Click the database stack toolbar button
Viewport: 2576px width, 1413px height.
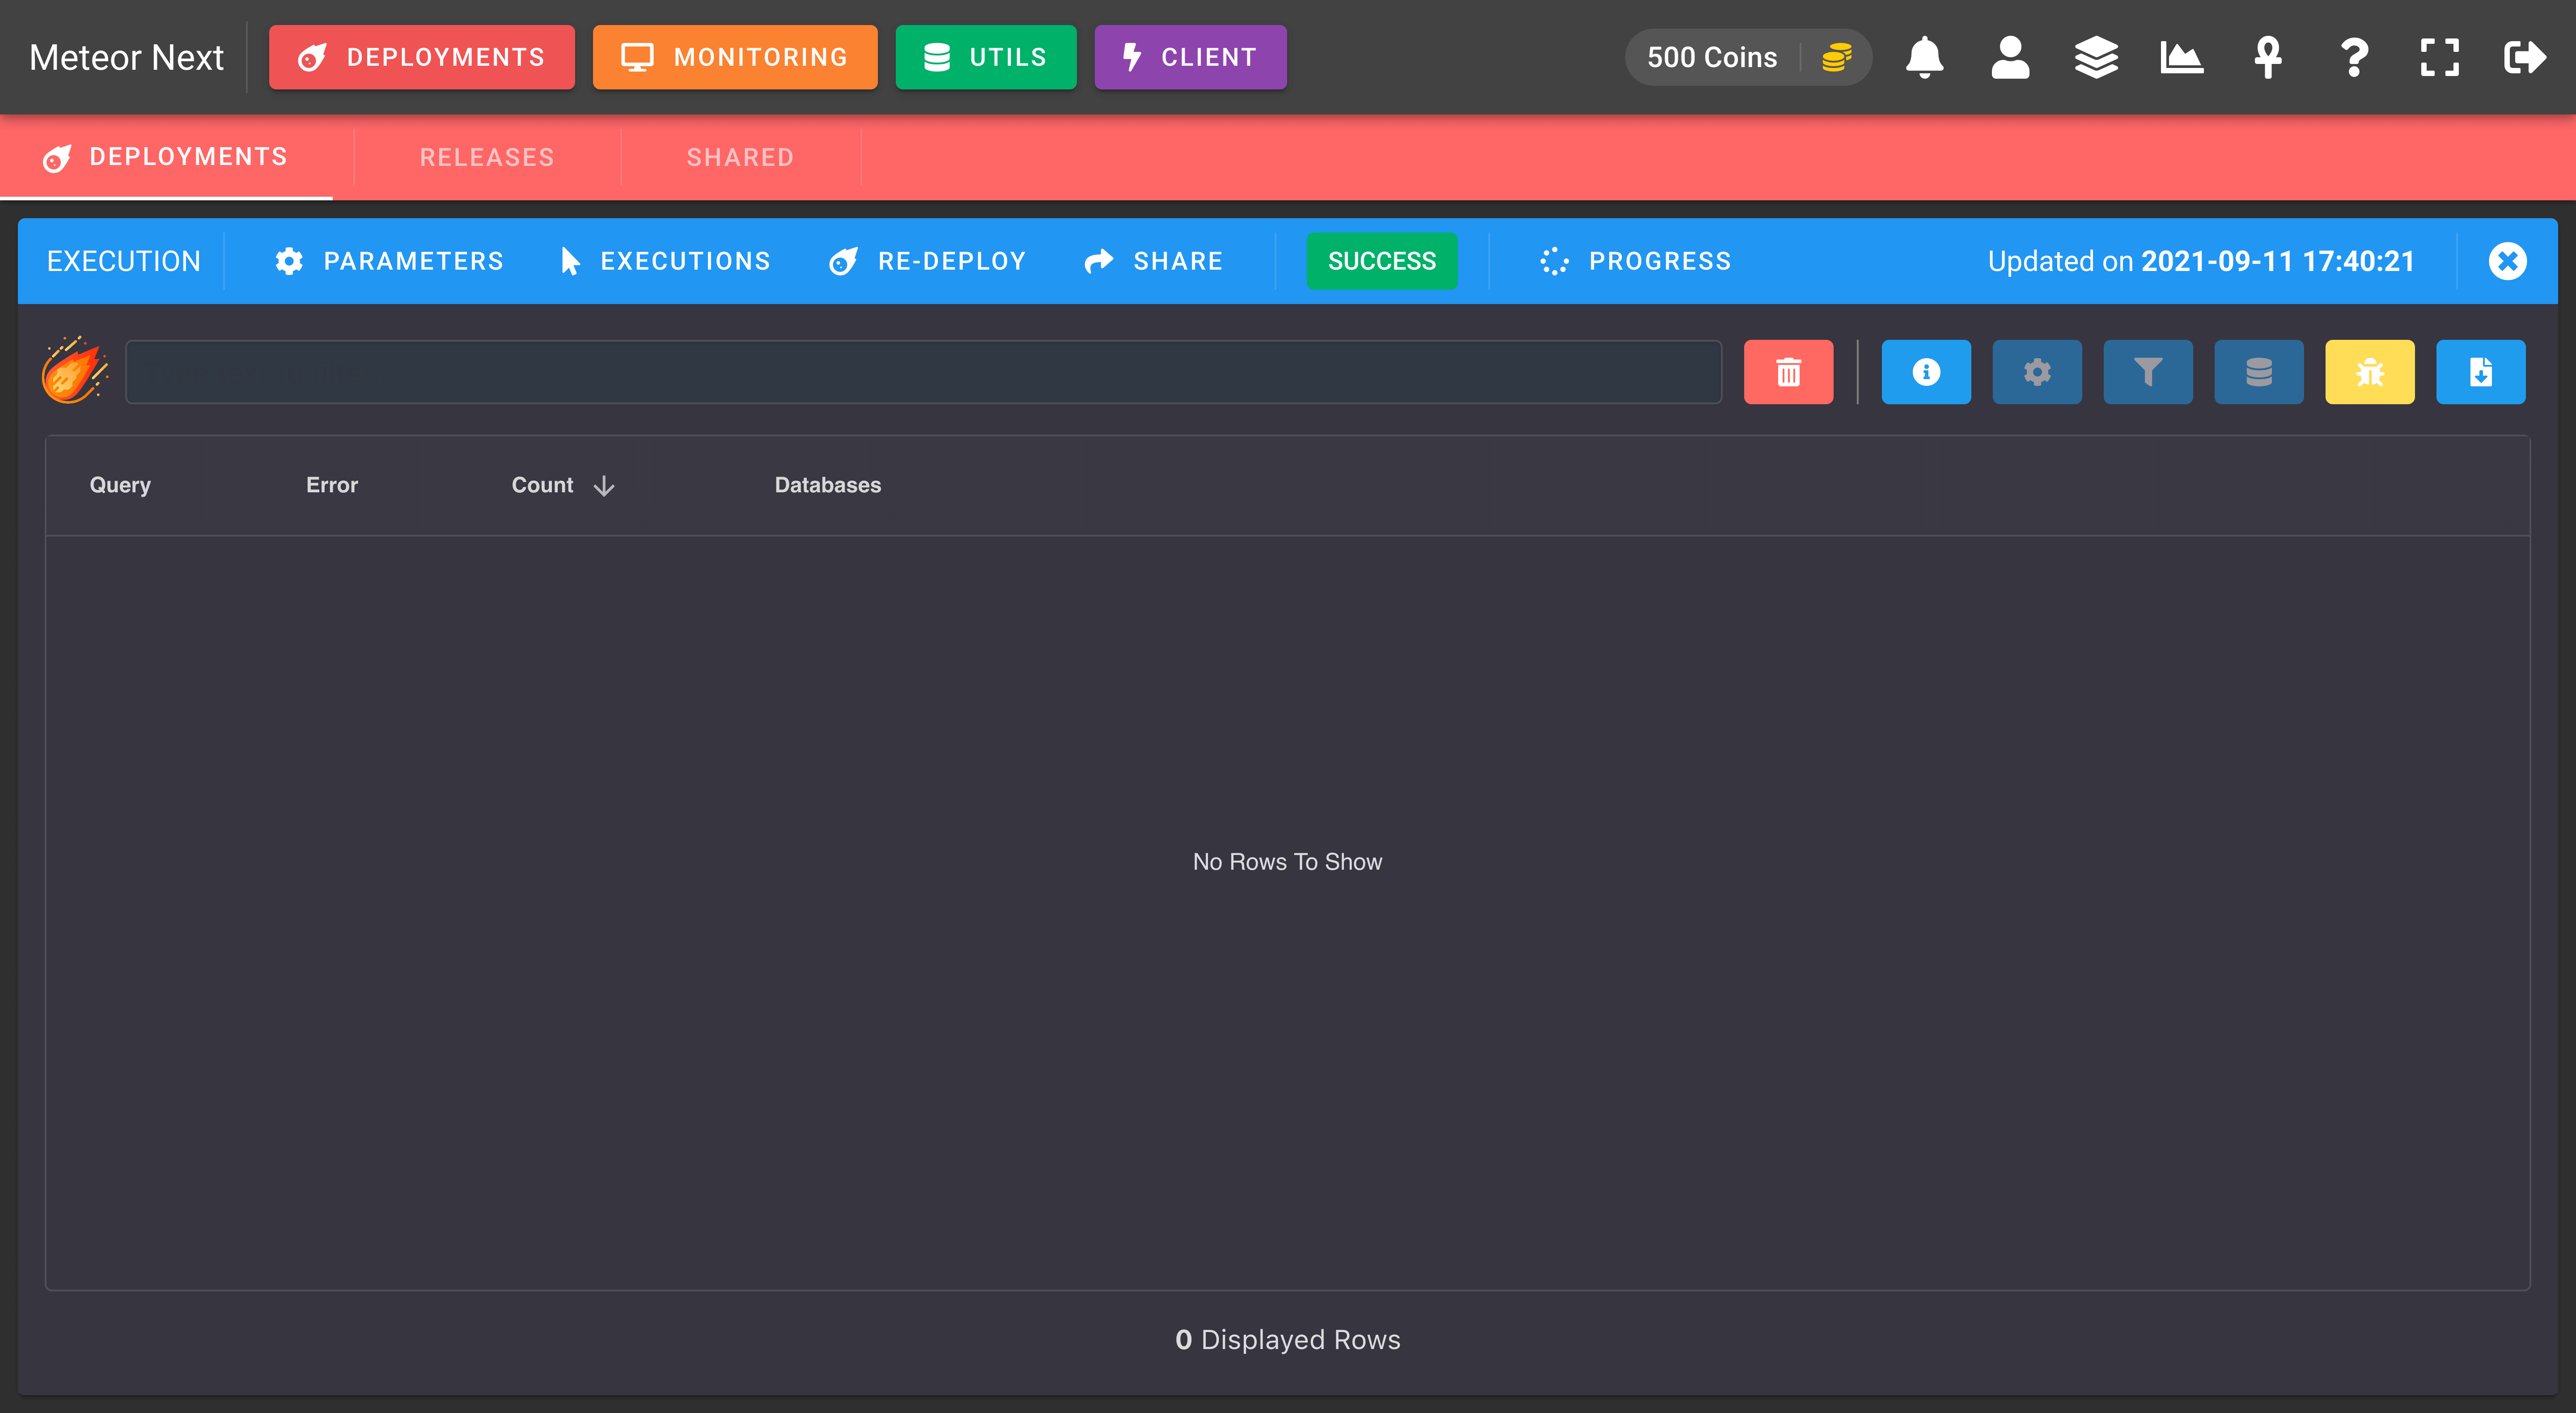[2259, 372]
